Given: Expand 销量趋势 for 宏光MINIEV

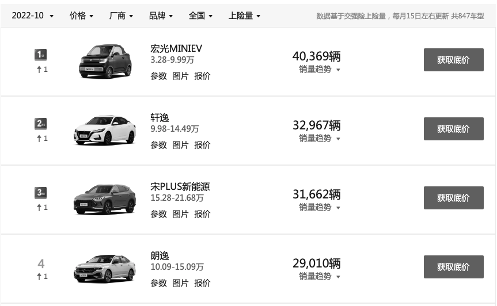Looking at the screenshot, I should [x=320, y=69].
